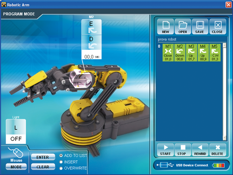Stop the running program
This screenshot has width=233, height=175.
click(x=183, y=150)
